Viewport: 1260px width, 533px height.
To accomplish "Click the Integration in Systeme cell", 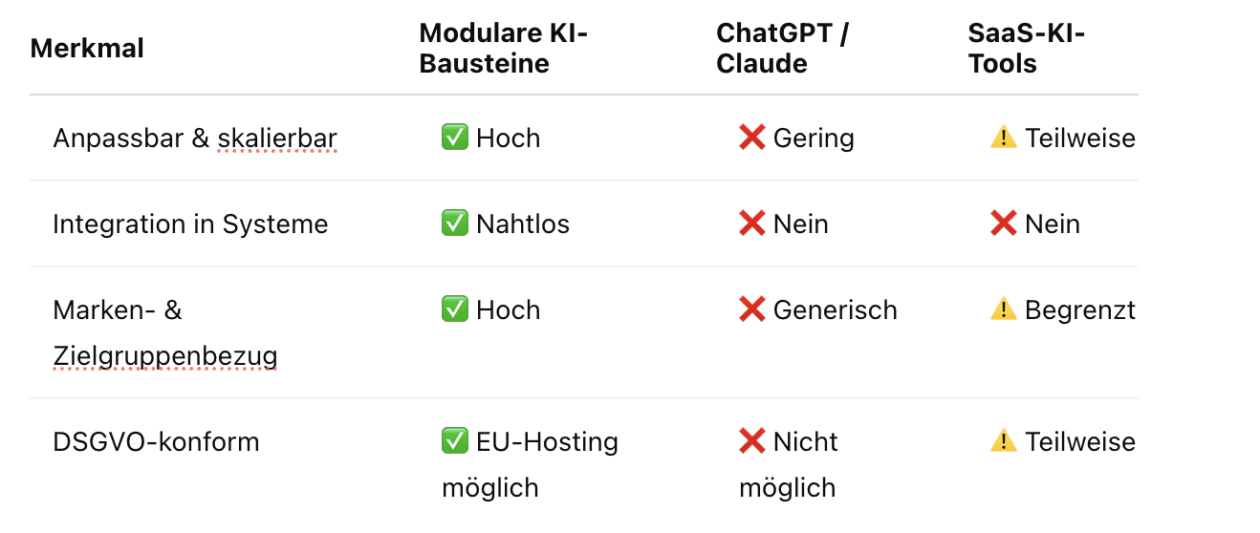I will 190,224.
